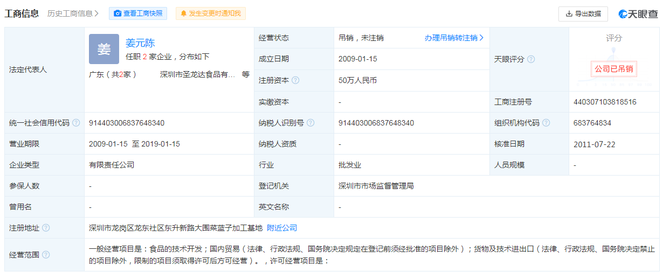
Task: Click the 公司已吊销 stamp
Action: [x=614, y=69]
